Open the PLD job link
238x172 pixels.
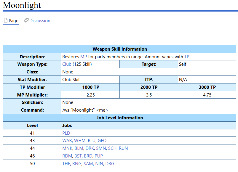[x=66, y=133]
